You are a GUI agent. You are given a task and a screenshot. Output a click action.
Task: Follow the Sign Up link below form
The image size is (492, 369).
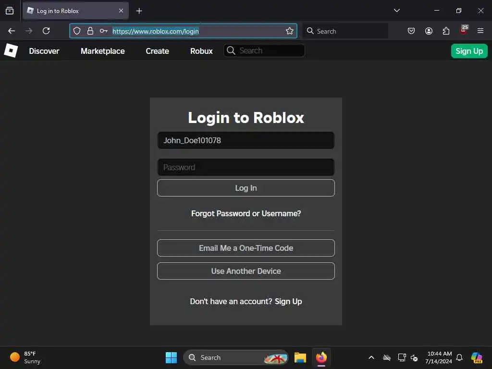tap(288, 301)
